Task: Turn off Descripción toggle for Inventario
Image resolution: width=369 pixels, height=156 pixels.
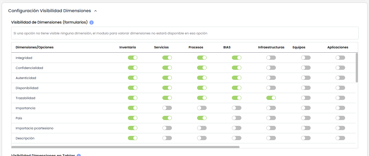Action: [x=133, y=138]
